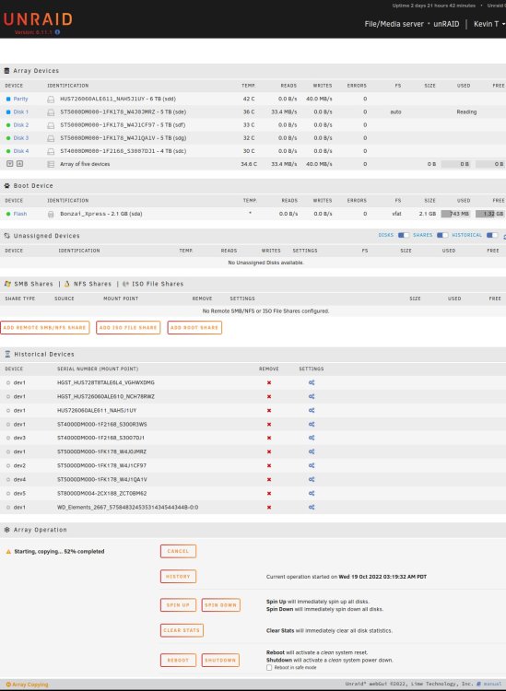The image size is (506, 691).
Task: Remove historical device ST4000DM000-1F2168_S300R3WS
Action: [269, 424]
